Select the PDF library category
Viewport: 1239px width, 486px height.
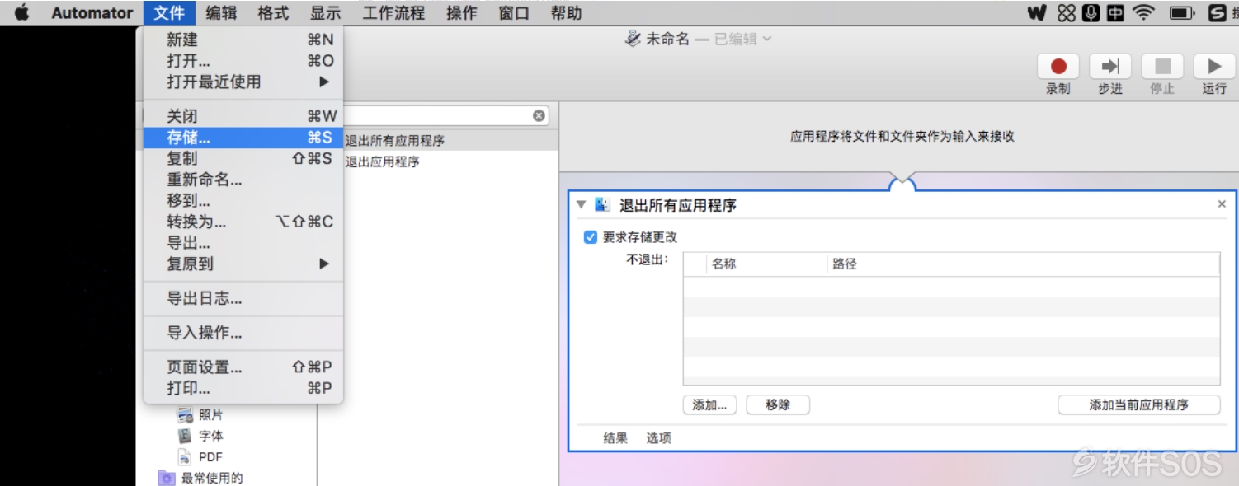[200, 457]
